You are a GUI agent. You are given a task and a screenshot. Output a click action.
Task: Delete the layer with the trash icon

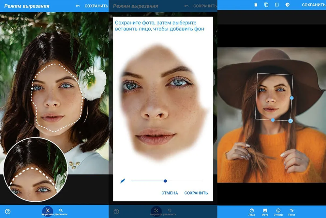256,5
